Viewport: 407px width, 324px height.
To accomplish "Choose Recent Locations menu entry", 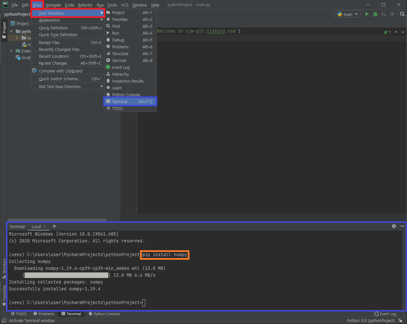I will [68, 56].
